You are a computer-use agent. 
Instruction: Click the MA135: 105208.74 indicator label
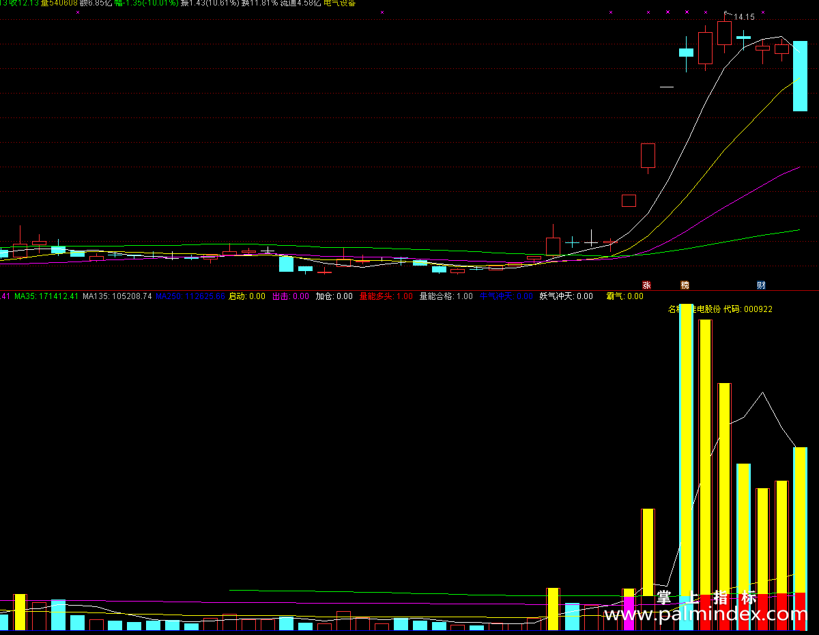pos(117,296)
